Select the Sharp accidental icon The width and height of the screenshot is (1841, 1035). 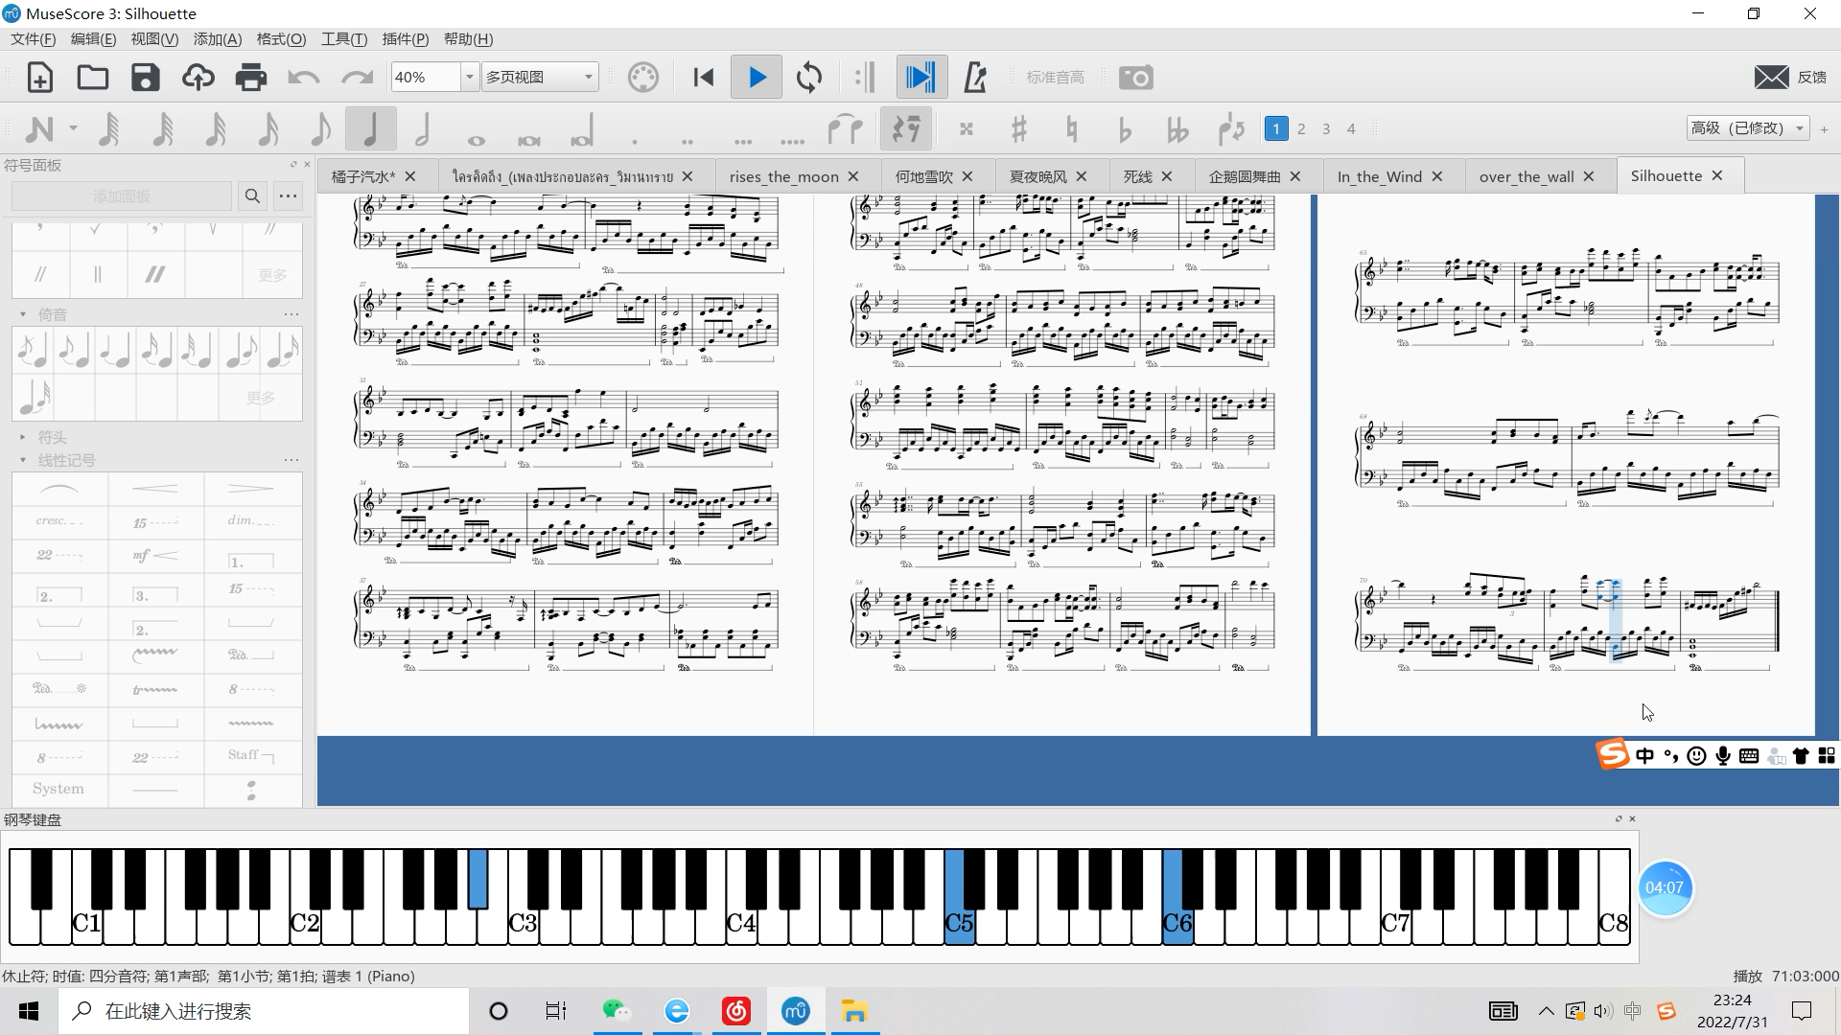1018,127
